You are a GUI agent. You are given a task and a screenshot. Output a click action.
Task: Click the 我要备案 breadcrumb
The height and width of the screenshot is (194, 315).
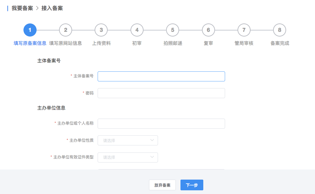click(22, 8)
